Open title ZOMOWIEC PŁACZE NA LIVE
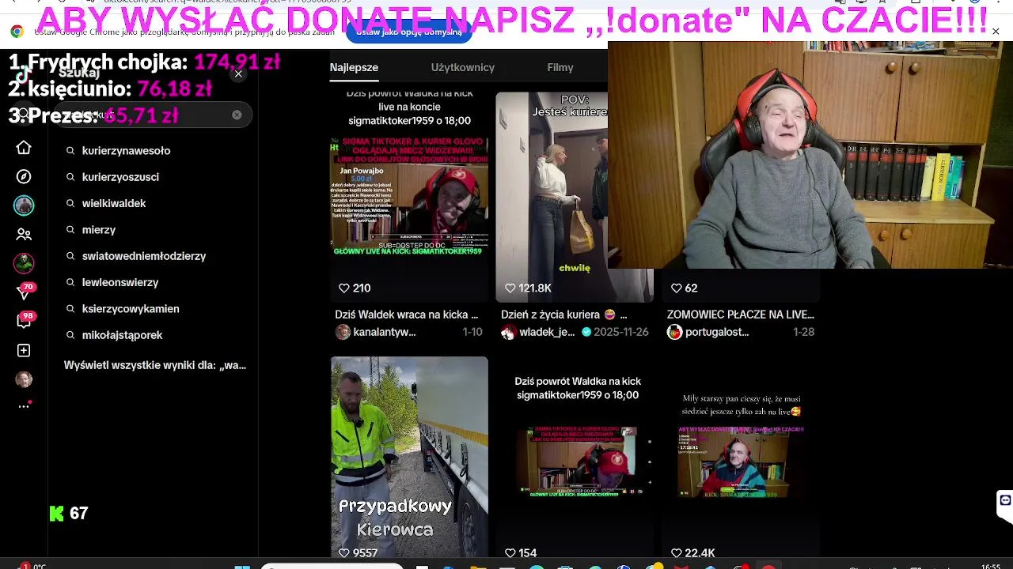The height and width of the screenshot is (569, 1013). point(741,315)
